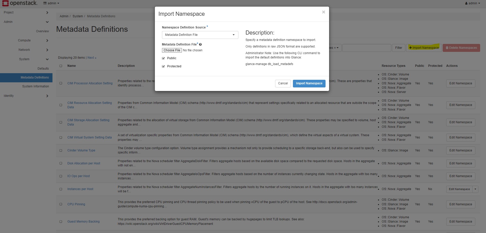The width and height of the screenshot is (486, 233).
Task: Open the IO Ops per Host link
Action: click(x=78, y=176)
